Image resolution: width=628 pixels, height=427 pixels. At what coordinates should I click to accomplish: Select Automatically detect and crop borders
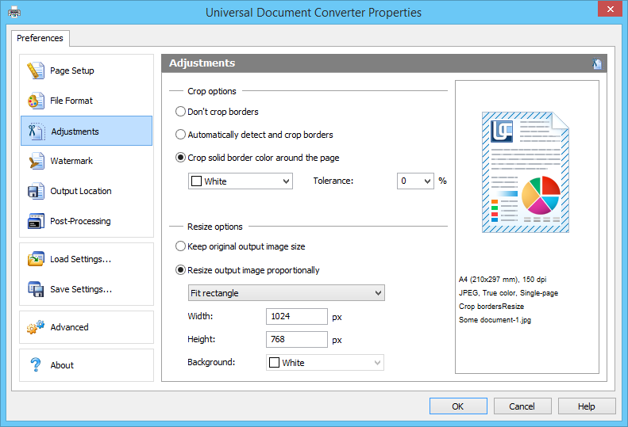pos(254,135)
